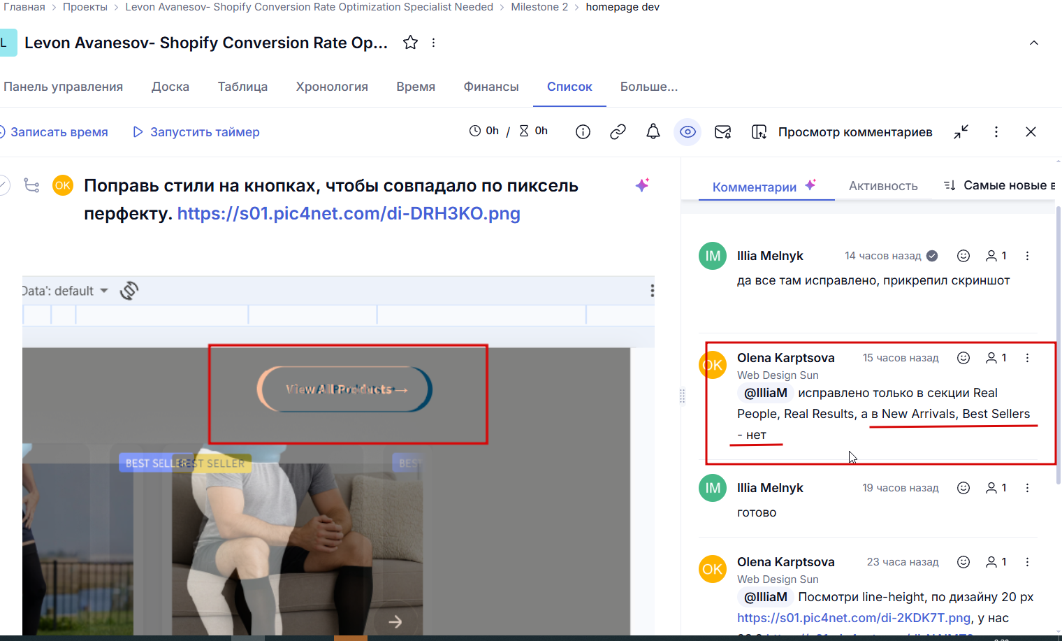This screenshot has width=1062, height=641.
Task: Add reaction to Olena's 23 часа comment
Action: [963, 562]
